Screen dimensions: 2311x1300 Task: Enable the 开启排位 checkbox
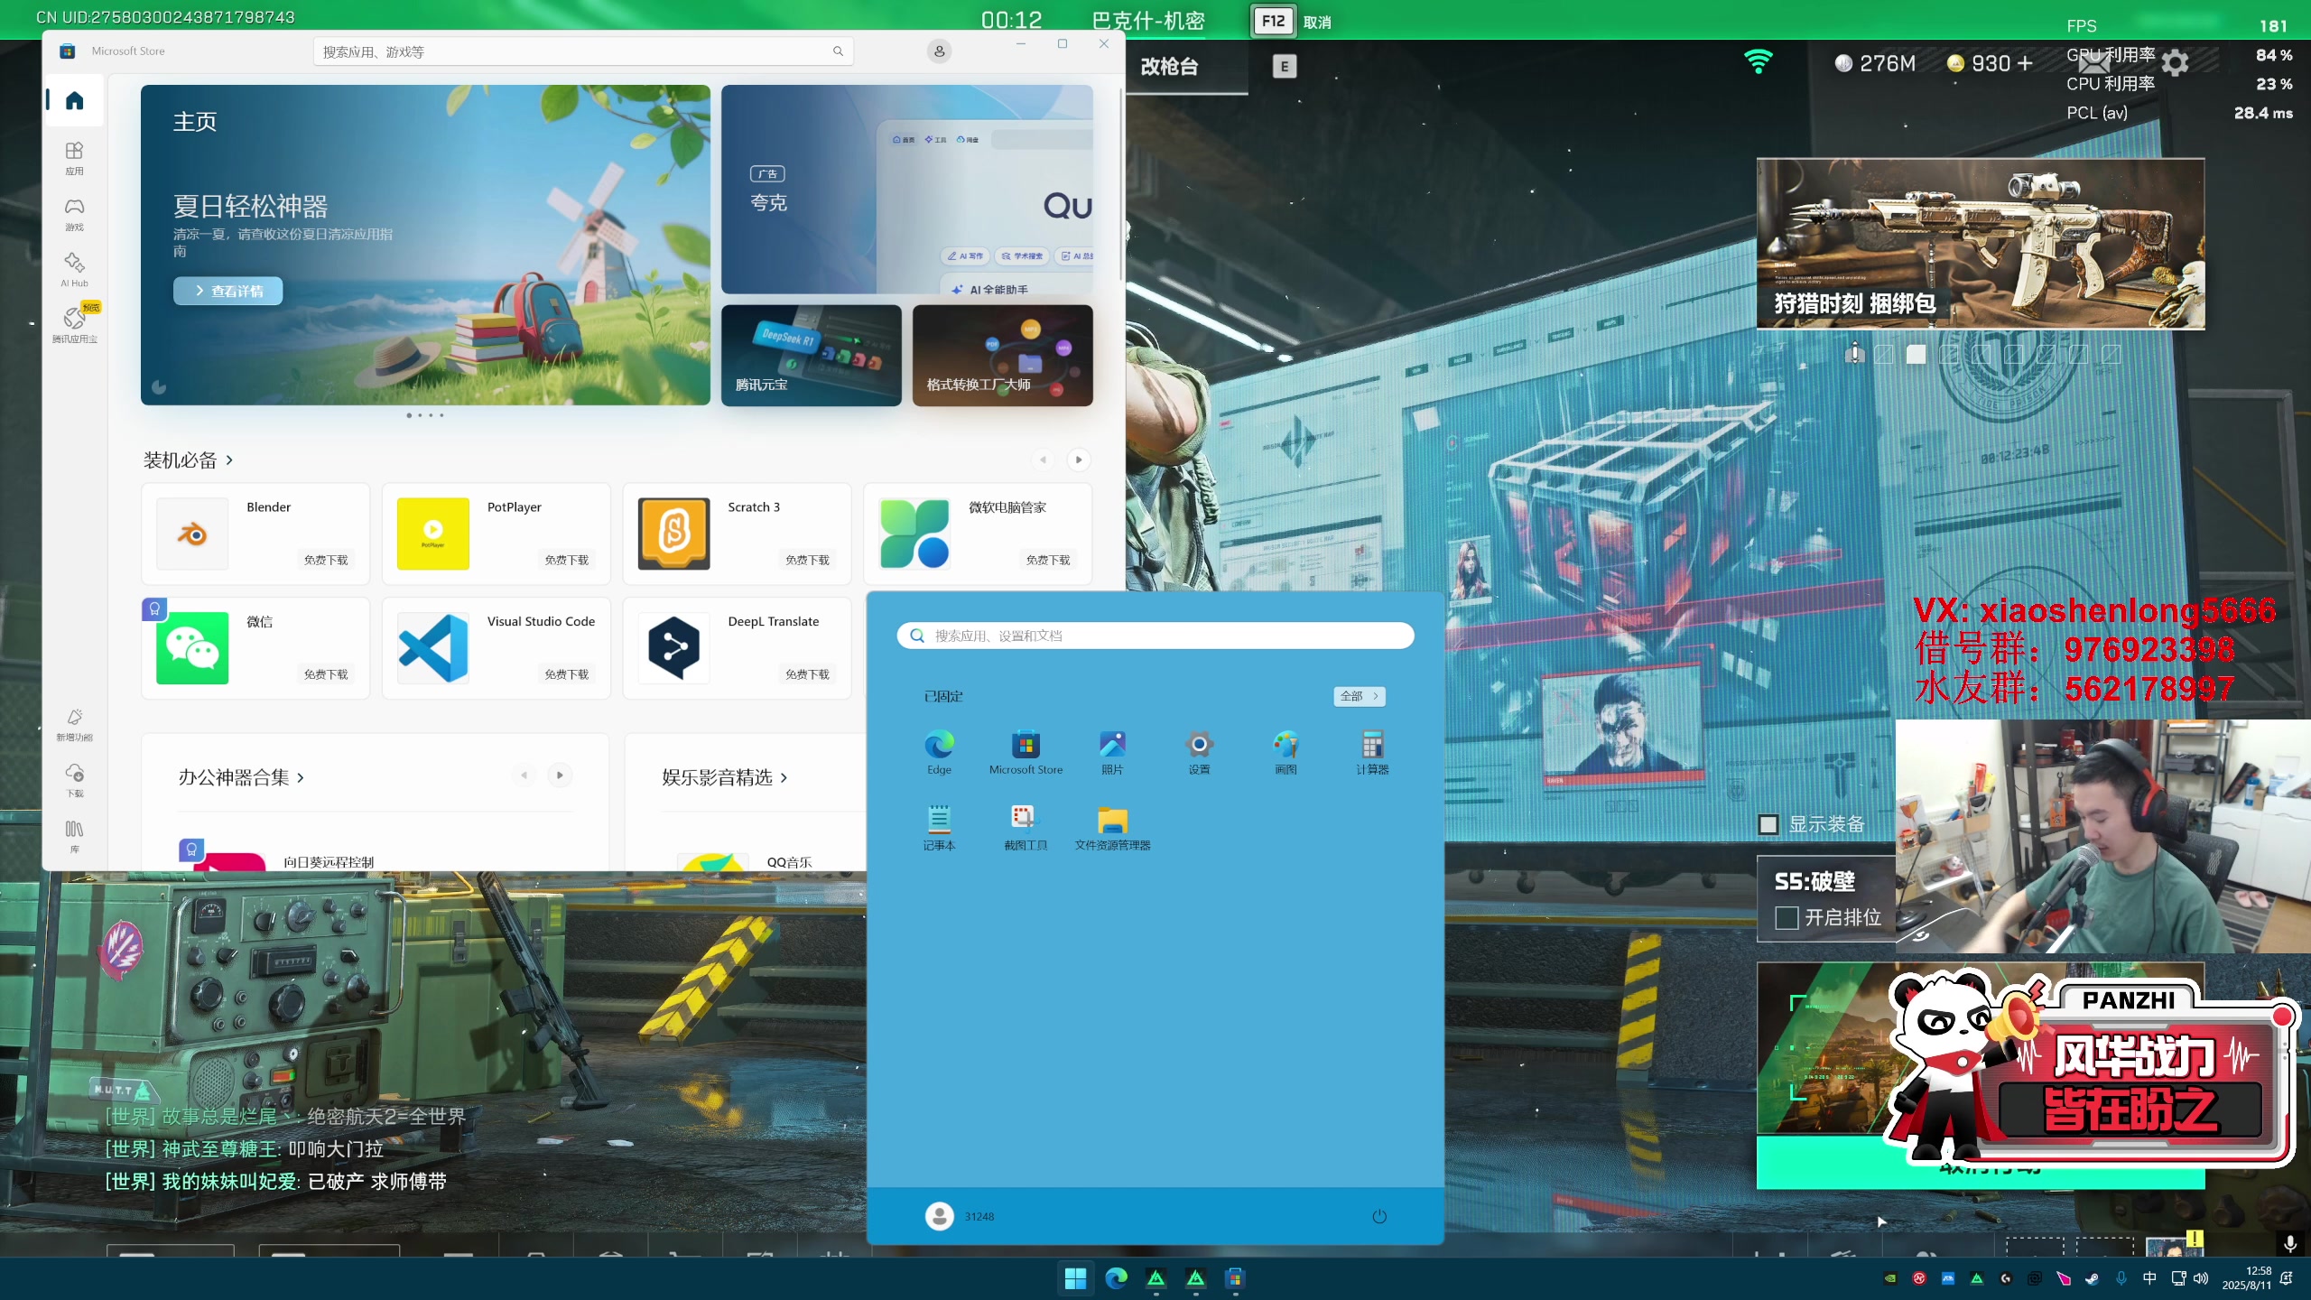point(1787,918)
